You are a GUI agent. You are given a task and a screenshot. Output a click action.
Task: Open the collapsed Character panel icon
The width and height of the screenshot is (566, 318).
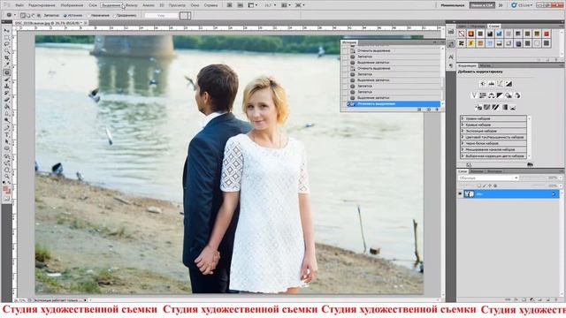click(x=451, y=57)
